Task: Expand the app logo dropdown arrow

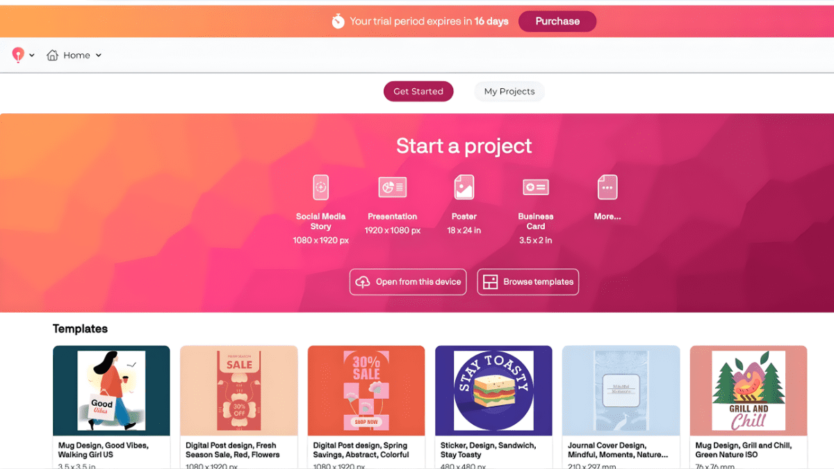Action: click(32, 56)
